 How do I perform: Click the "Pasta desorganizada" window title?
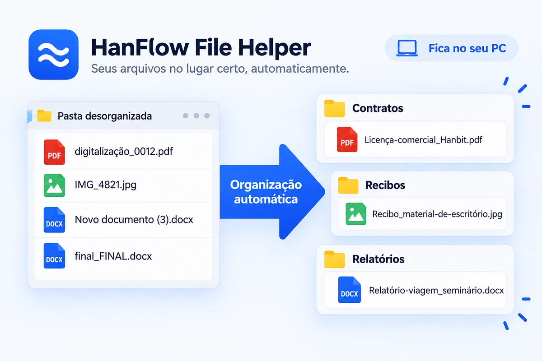(105, 116)
